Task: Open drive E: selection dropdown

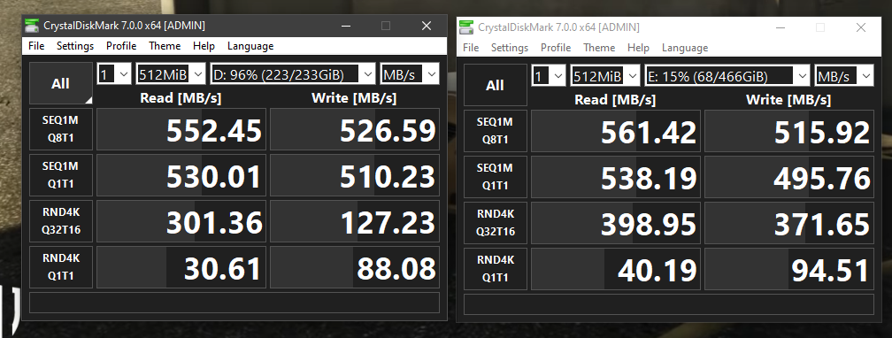Action: (727, 76)
